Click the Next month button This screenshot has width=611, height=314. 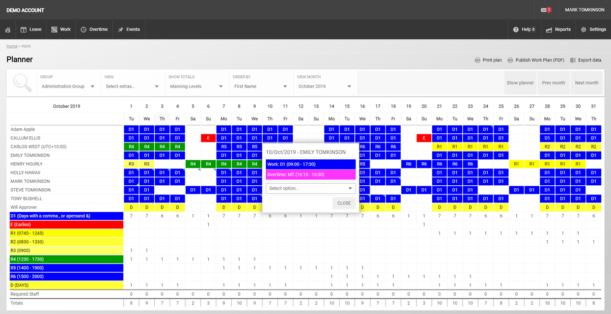pos(587,83)
